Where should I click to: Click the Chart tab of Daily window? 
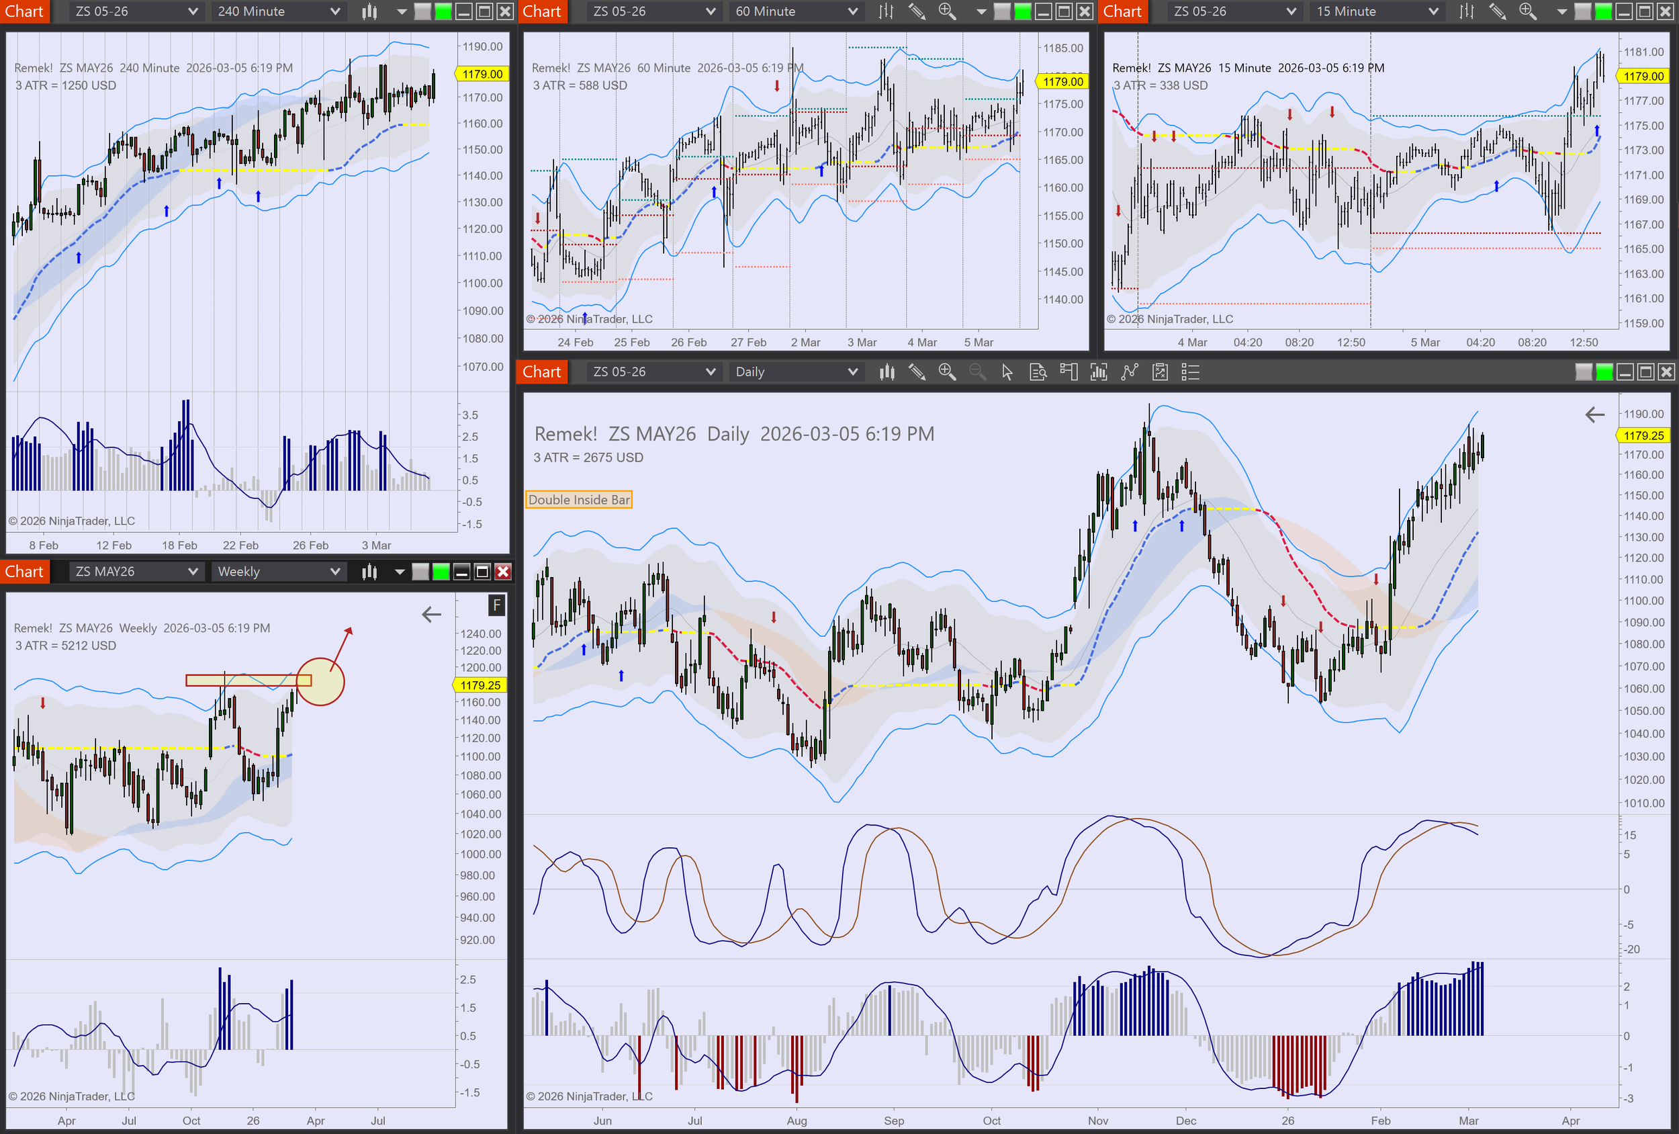pyautogui.click(x=541, y=372)
